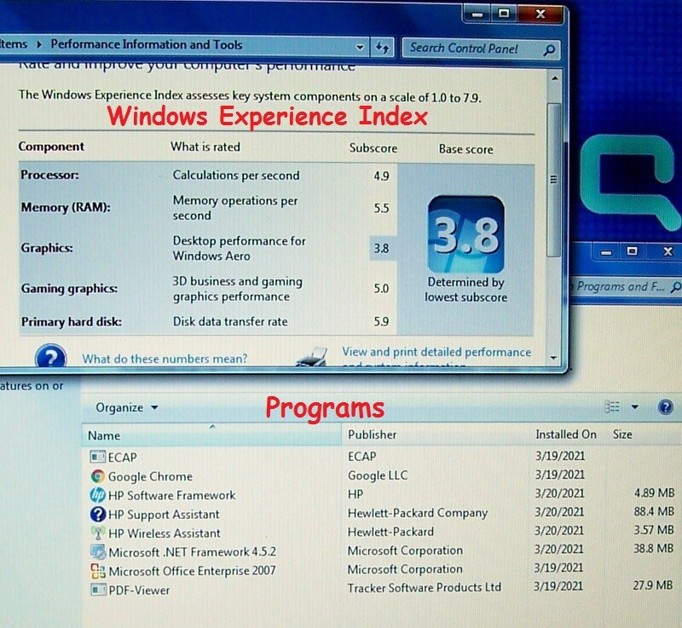Select the PDF-Viewer program name
Image resolution: width=682 pixels, height=628 pixels.
point(139,591)
